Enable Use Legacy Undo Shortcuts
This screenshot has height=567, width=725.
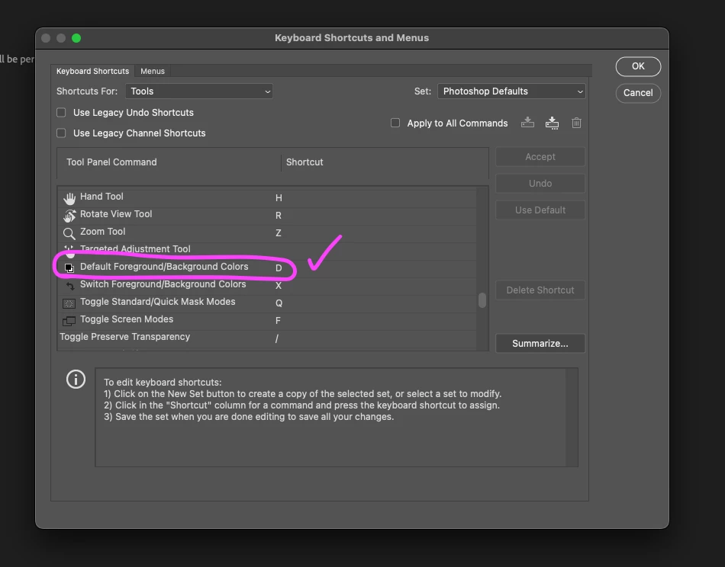click(61, 113)
